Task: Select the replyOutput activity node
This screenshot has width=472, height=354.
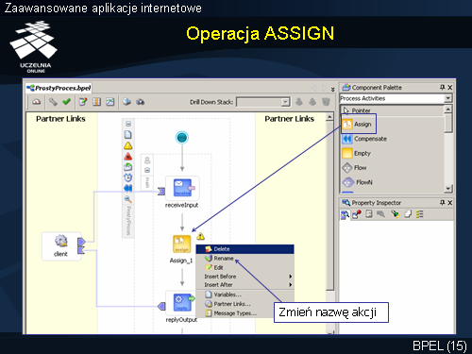Action: tap(181, 302)
